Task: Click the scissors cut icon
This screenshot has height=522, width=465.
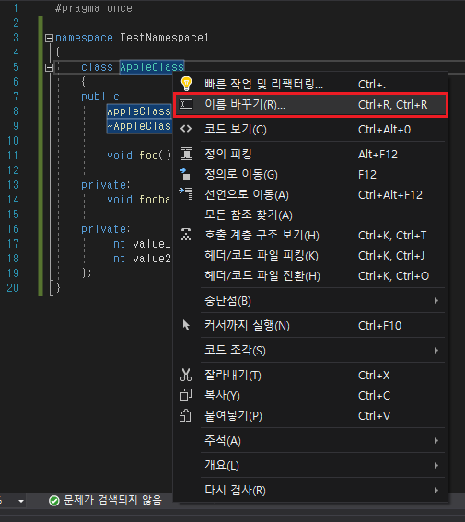Action: pyautogui.click(x=186, y=375)
